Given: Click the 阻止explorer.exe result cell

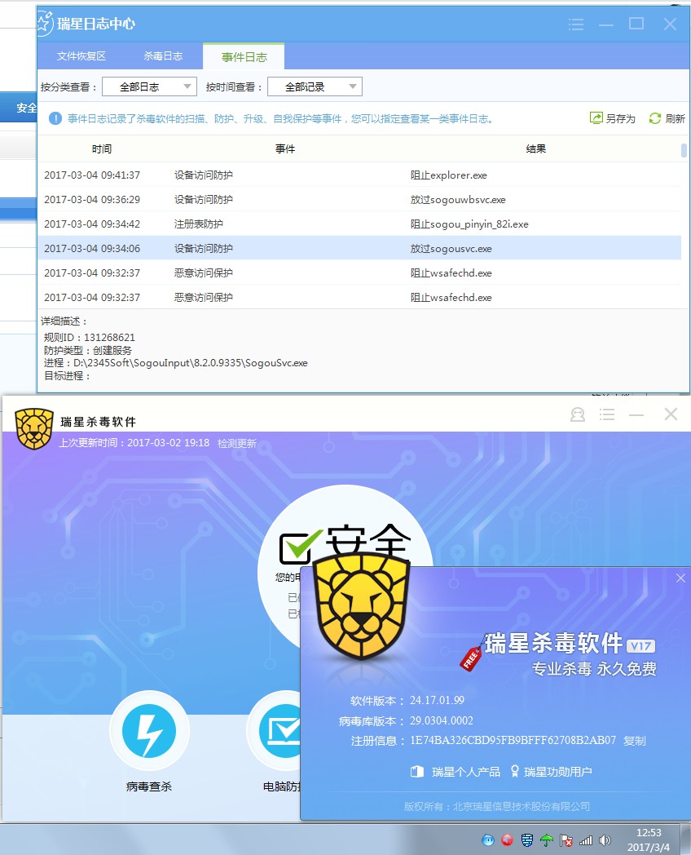Looking at the screenshot, I should 449,175.
